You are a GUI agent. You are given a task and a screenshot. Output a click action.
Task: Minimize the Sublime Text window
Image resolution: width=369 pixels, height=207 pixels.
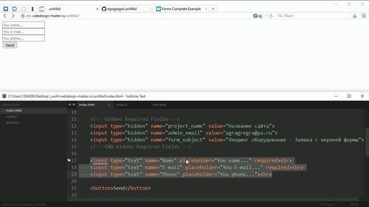click(336, 96)
